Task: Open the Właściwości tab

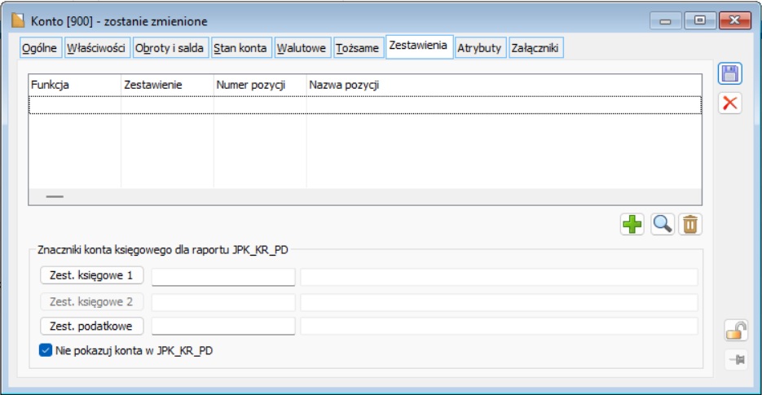Action: pyautogui.click(x=96, y=48)
